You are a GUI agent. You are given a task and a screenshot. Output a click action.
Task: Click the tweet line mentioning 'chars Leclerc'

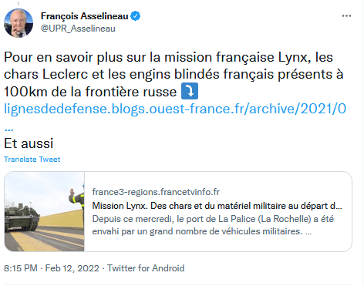click(x=174, y=74)
